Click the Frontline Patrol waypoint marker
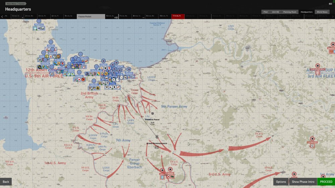This screenshot has height=188, width=335. [153, 114]
